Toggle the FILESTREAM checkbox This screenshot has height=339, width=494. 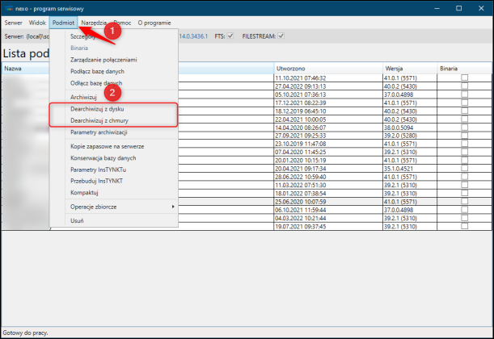click(x=281, y=36)
